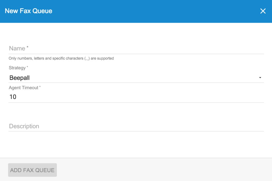Click the Strategy dropdown arrow
This screenshot has height=181, width=272.
pyautogui.click(x=260, y=78)
